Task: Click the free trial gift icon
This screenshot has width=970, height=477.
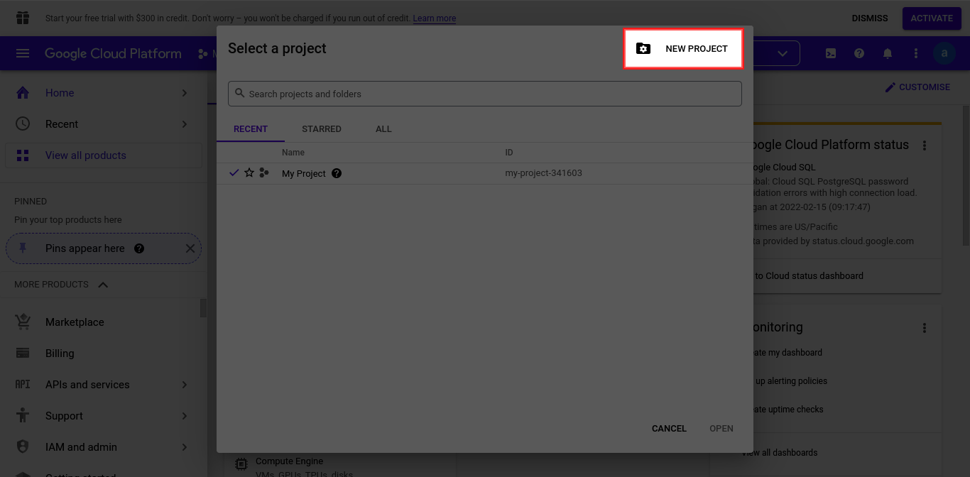Action: point(23,18)
